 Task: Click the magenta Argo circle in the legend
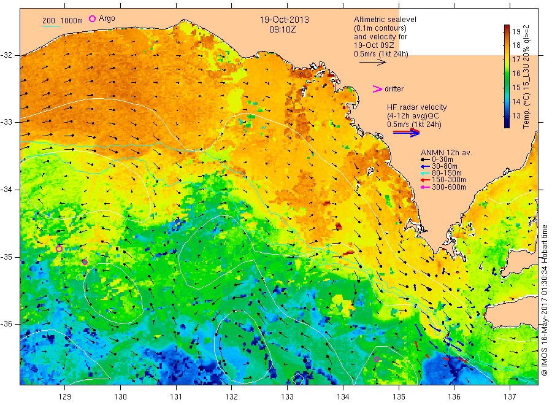92,18
